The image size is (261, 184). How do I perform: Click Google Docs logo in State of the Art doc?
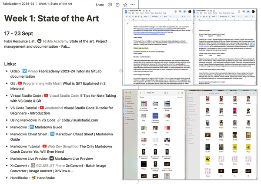click(126, 12)
